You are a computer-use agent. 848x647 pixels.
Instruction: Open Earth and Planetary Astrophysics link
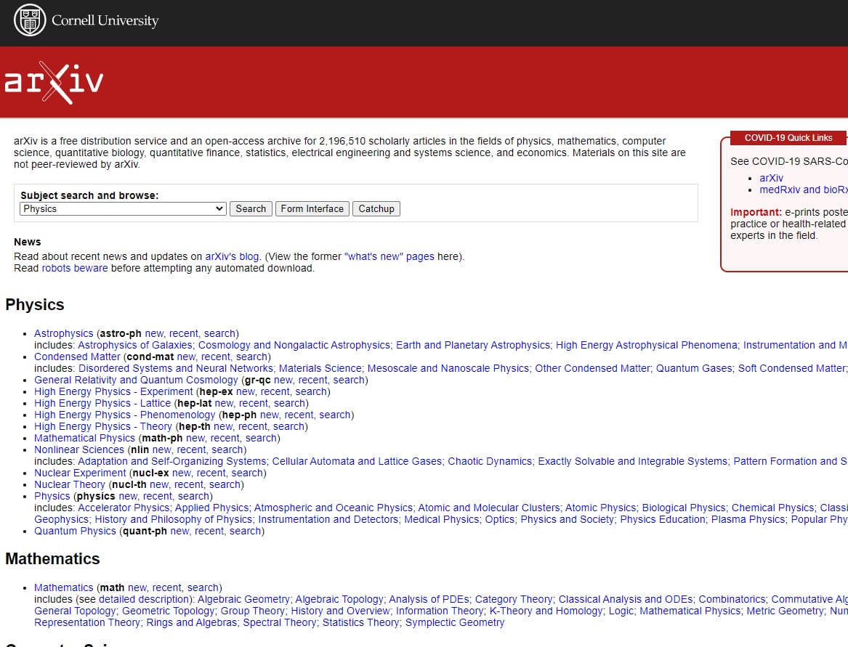[x=473, y=346]
